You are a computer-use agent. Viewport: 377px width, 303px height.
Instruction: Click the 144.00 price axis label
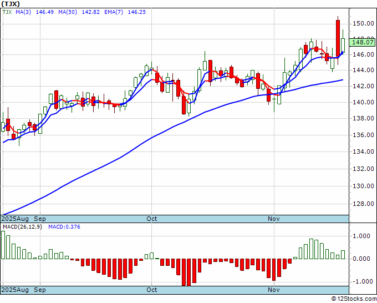[x=363, y=70]
